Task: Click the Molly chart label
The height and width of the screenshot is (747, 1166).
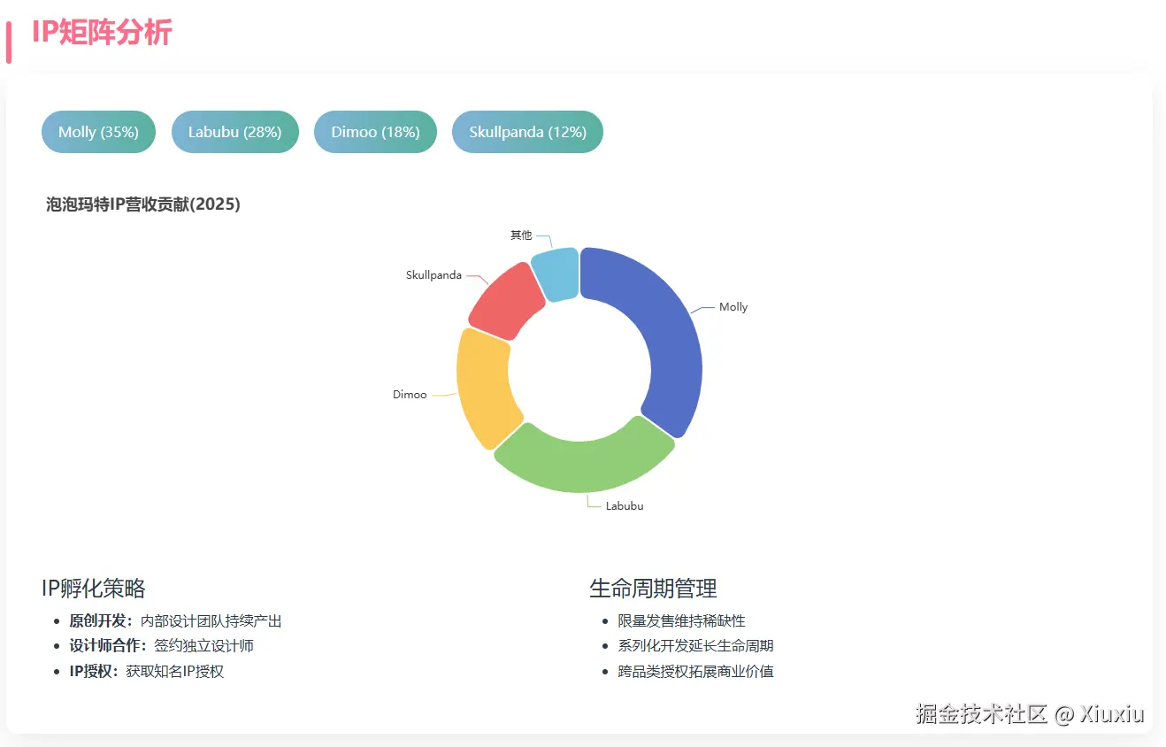Action: tap(733, 307)
